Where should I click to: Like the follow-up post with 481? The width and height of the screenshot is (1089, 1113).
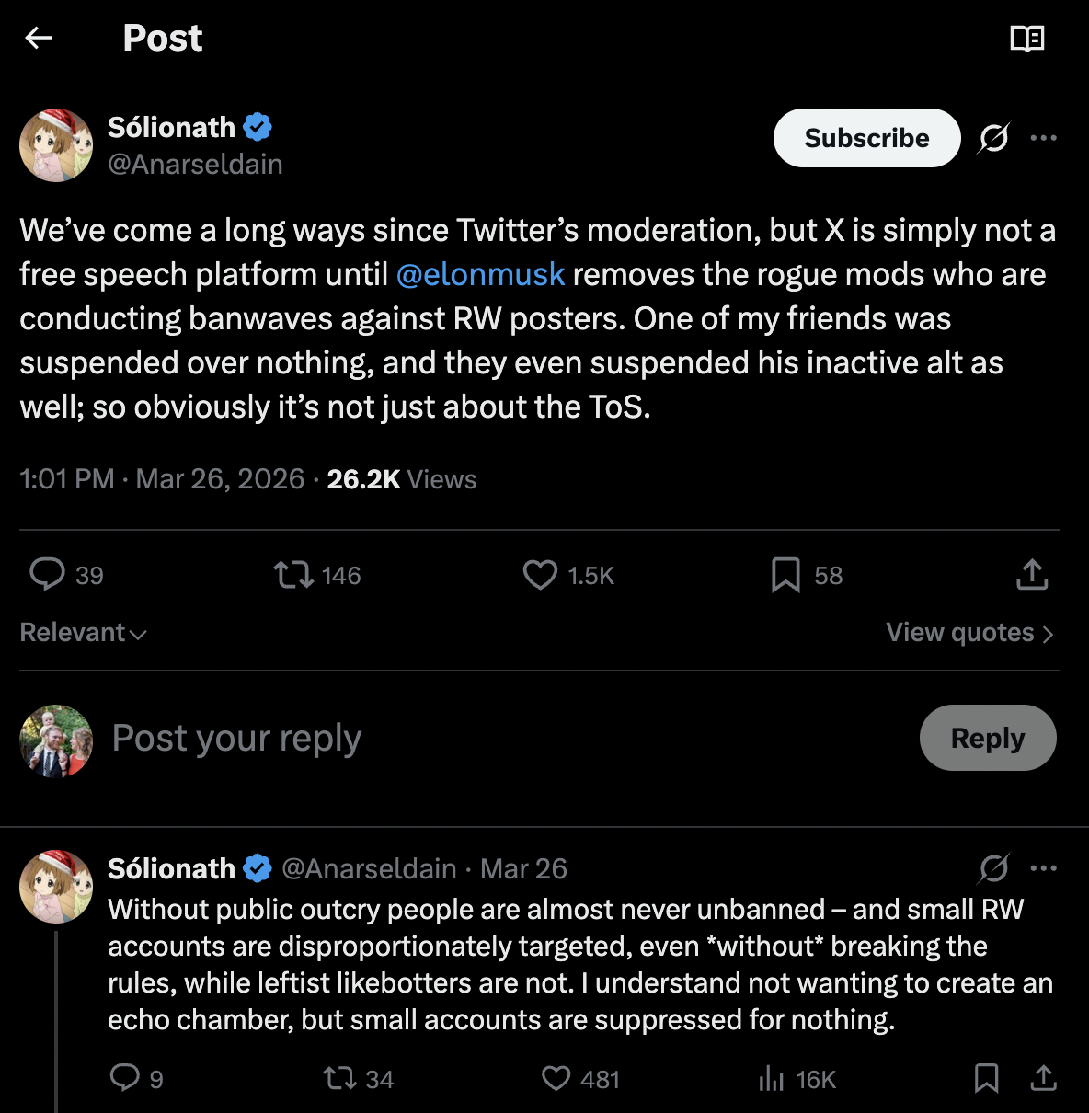point(556,1078)
